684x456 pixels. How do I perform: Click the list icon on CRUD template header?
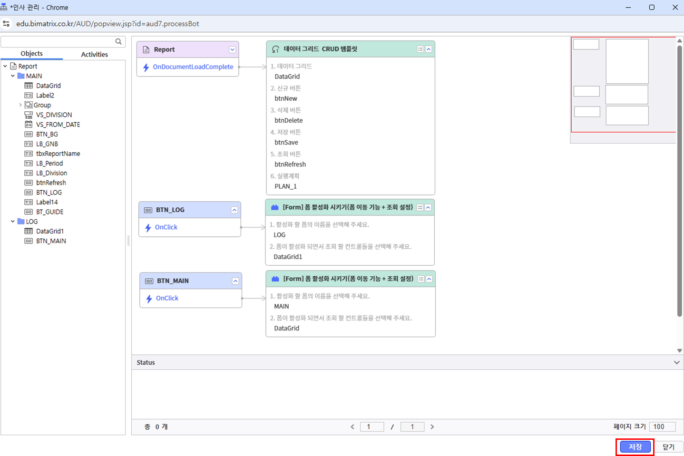pos(420,49)
